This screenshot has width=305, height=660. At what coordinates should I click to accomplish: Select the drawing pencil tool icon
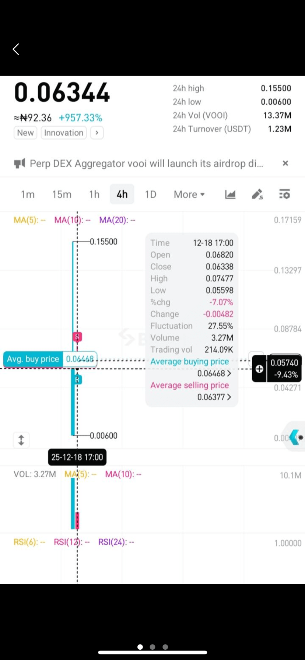[257, 194]
